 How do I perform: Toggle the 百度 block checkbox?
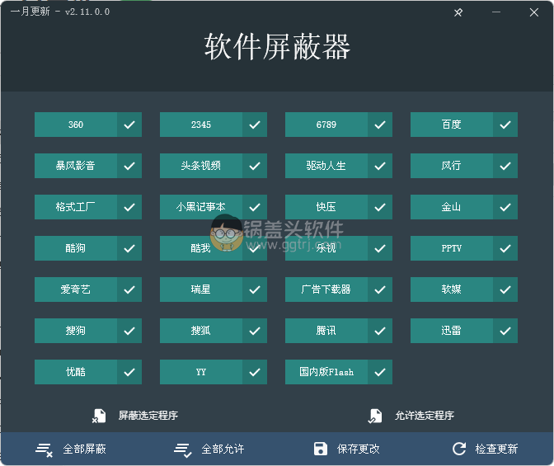point(505,125)
